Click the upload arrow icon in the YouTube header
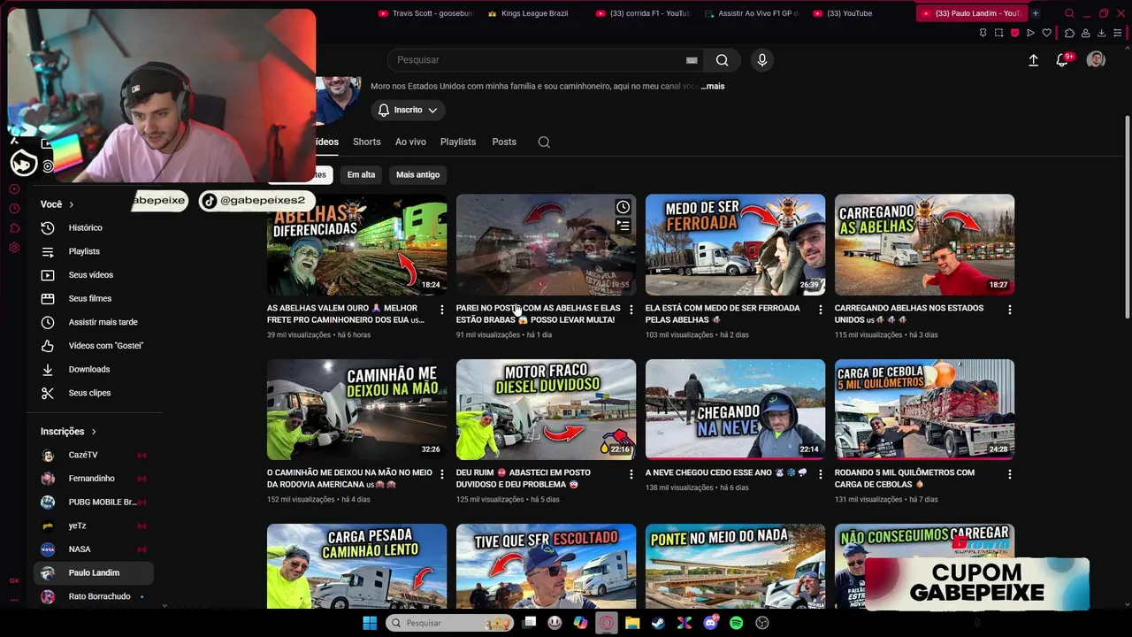Image resolution: width=1132 pixels, height=637 pixels. coord(1033,60)
